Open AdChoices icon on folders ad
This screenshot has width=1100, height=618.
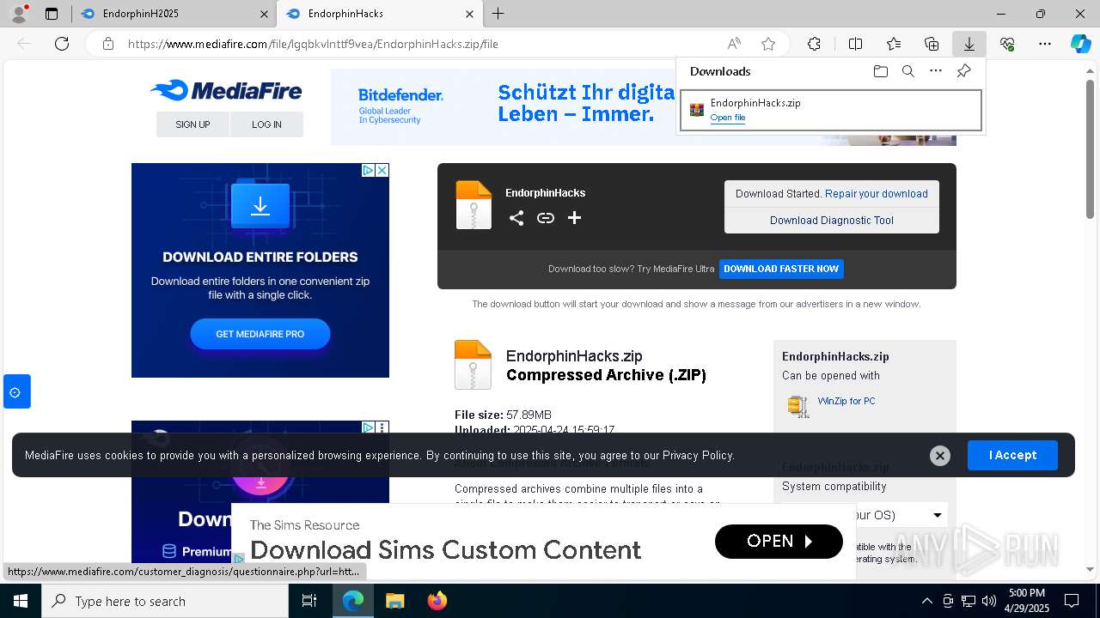click(368, 170)
